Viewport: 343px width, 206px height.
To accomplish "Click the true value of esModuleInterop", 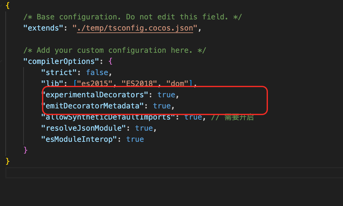I will point(135,139).
